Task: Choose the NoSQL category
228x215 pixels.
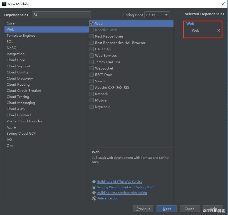Action: [x=46, y=48]
